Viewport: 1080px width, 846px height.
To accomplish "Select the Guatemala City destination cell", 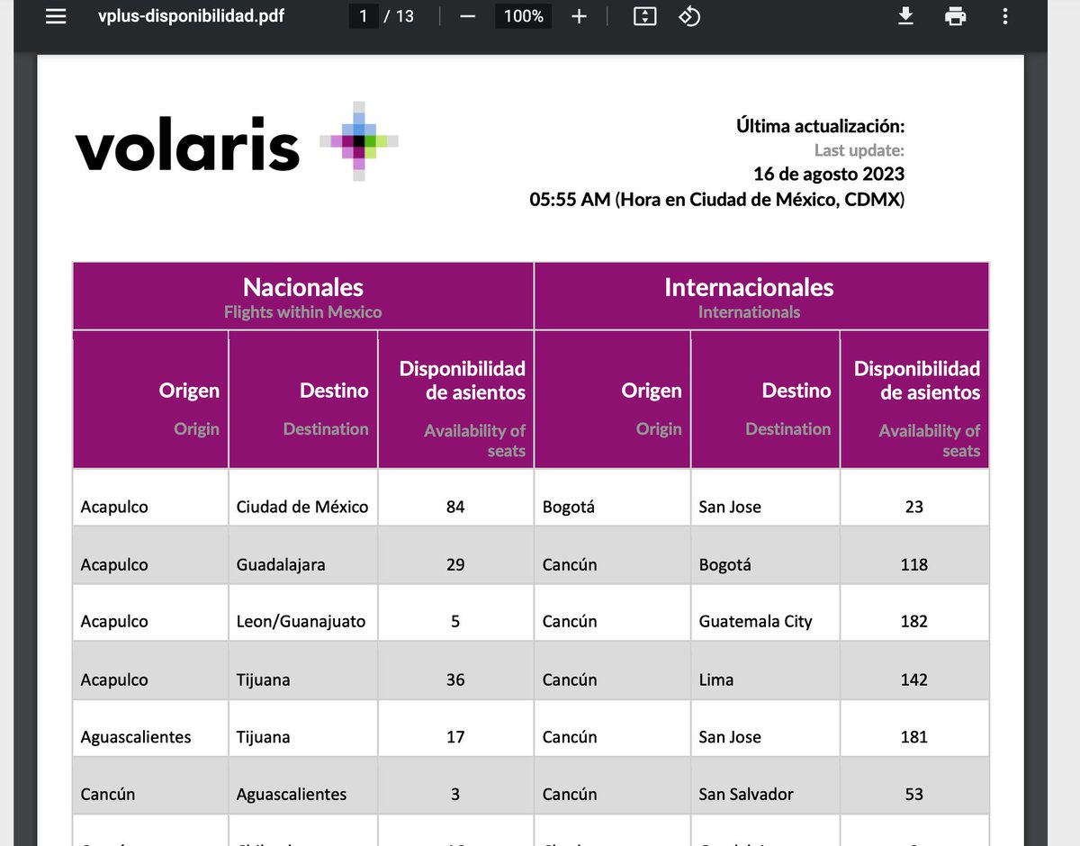I will pyautogui.click(x=765, y=613).
